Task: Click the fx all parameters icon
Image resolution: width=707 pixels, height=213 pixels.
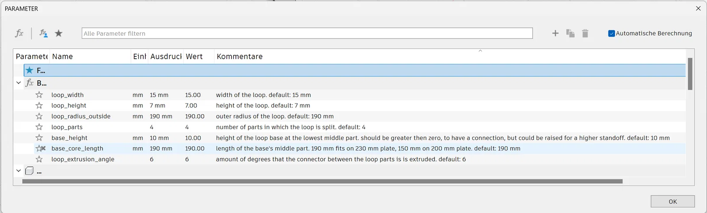Action: [19, 34]
